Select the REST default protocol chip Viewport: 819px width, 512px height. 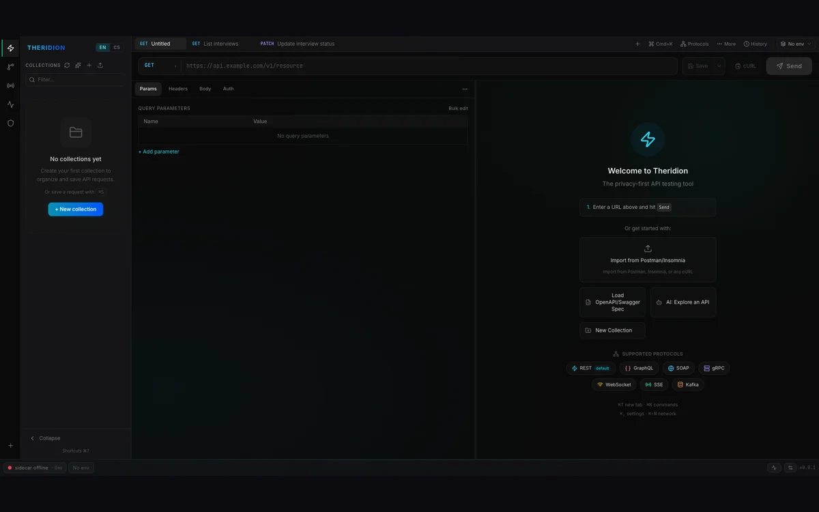pos(591,368)
